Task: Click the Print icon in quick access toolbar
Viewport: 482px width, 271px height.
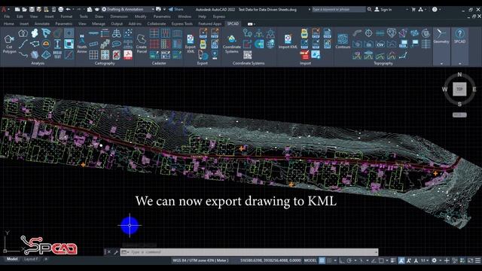Action: click(61, 10)
